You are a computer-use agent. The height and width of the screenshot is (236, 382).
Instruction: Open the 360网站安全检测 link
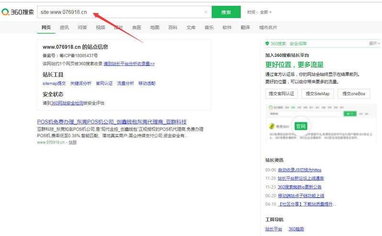coord(67,103)
